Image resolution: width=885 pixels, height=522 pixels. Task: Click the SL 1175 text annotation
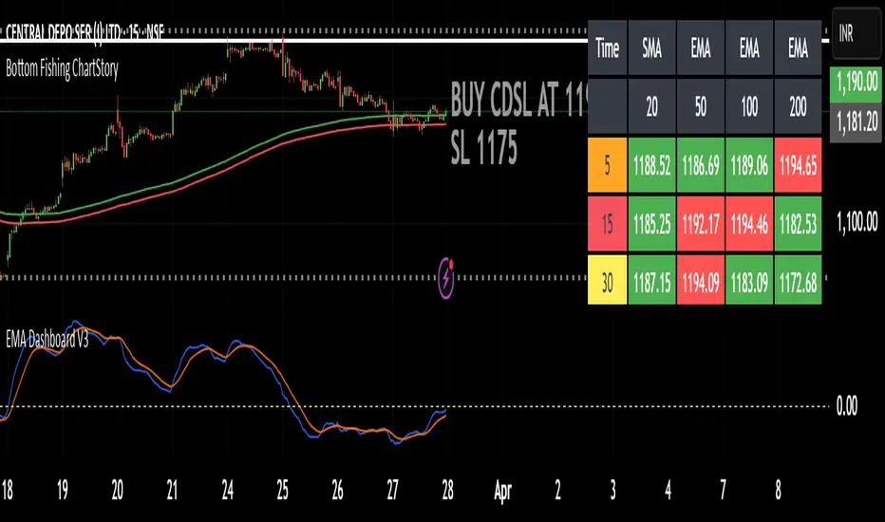click(x=484, y=148)
